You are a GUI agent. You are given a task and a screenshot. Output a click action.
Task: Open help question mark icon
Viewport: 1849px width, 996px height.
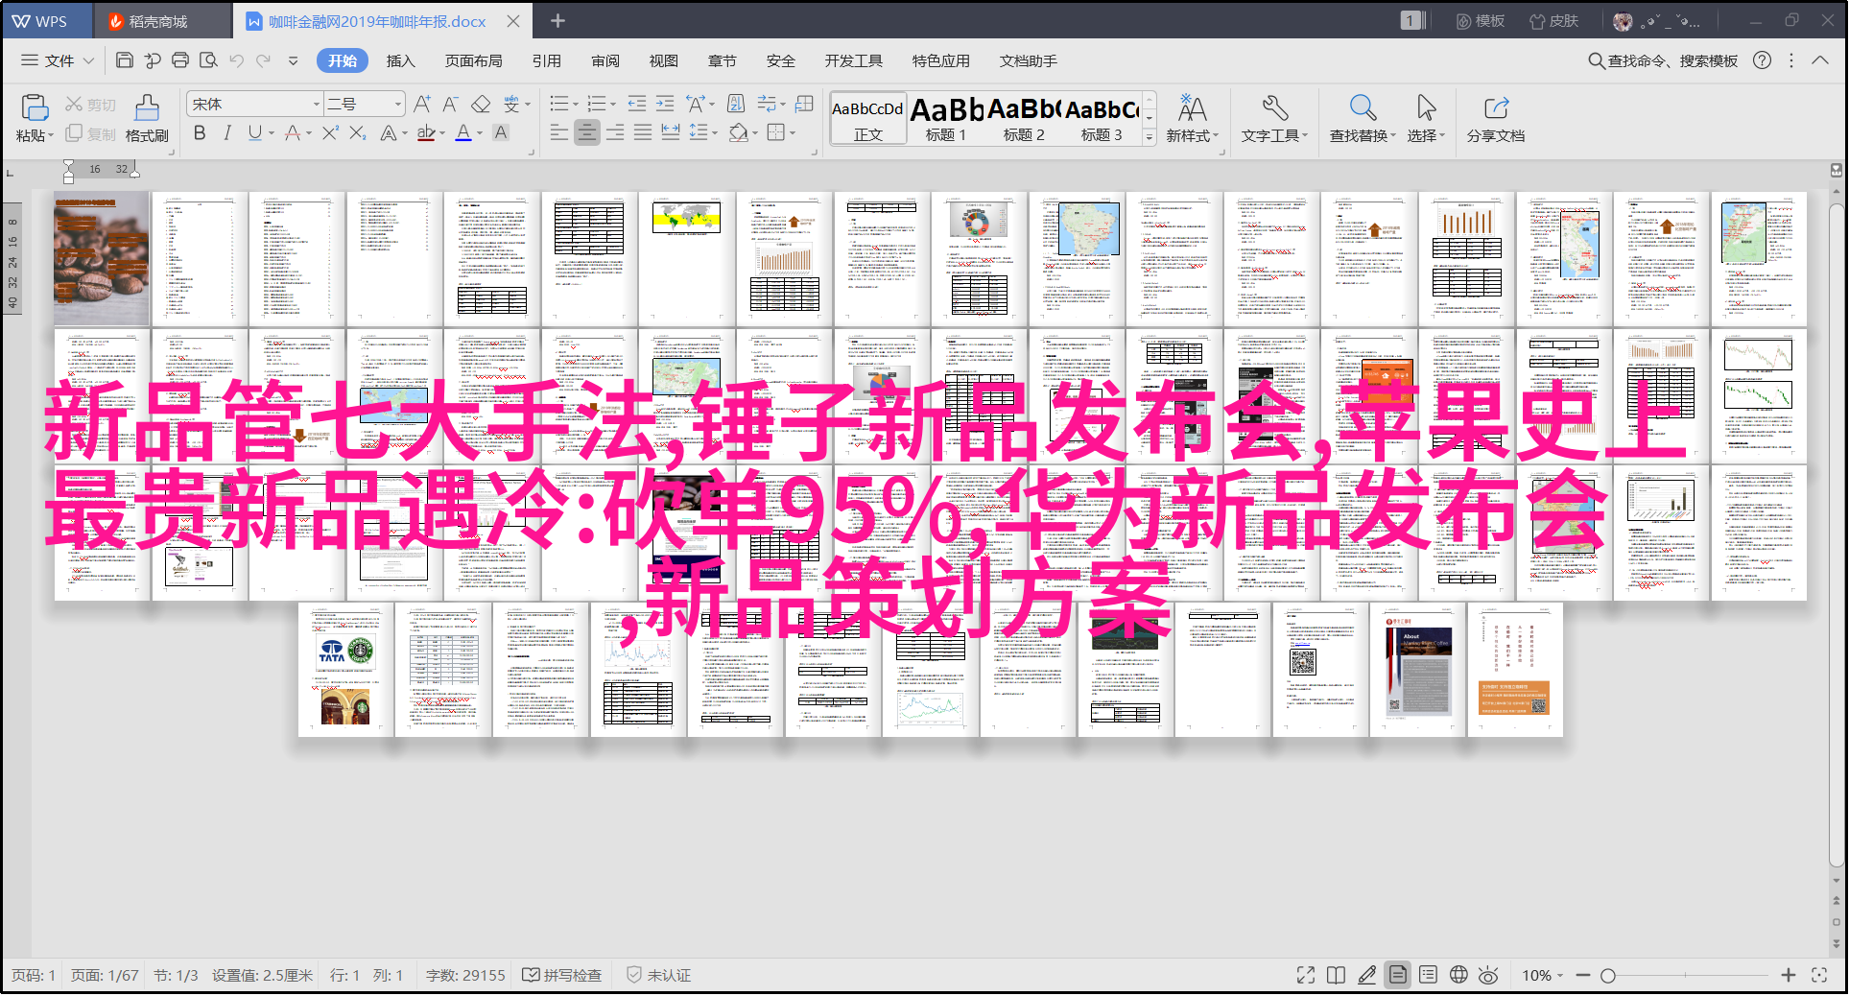pyautogui.click(x=1762, y=60)
